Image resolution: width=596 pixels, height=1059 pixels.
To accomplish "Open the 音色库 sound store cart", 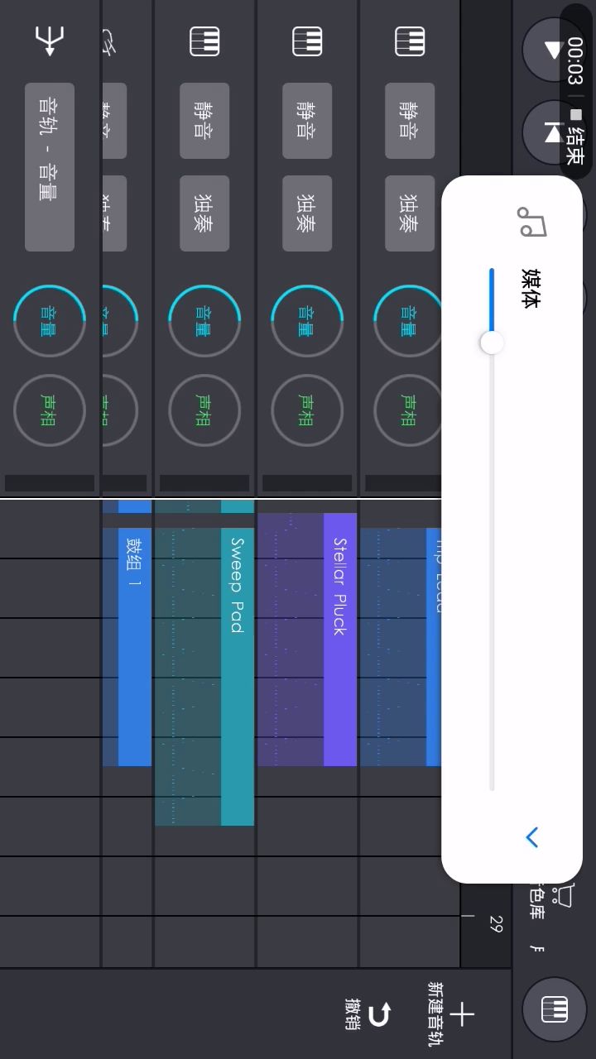I will 551,902.
